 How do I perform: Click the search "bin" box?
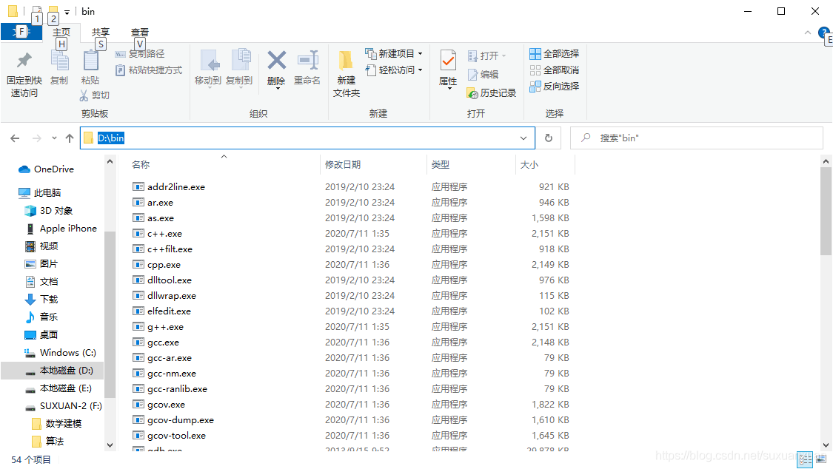click(x=696, y=138)
